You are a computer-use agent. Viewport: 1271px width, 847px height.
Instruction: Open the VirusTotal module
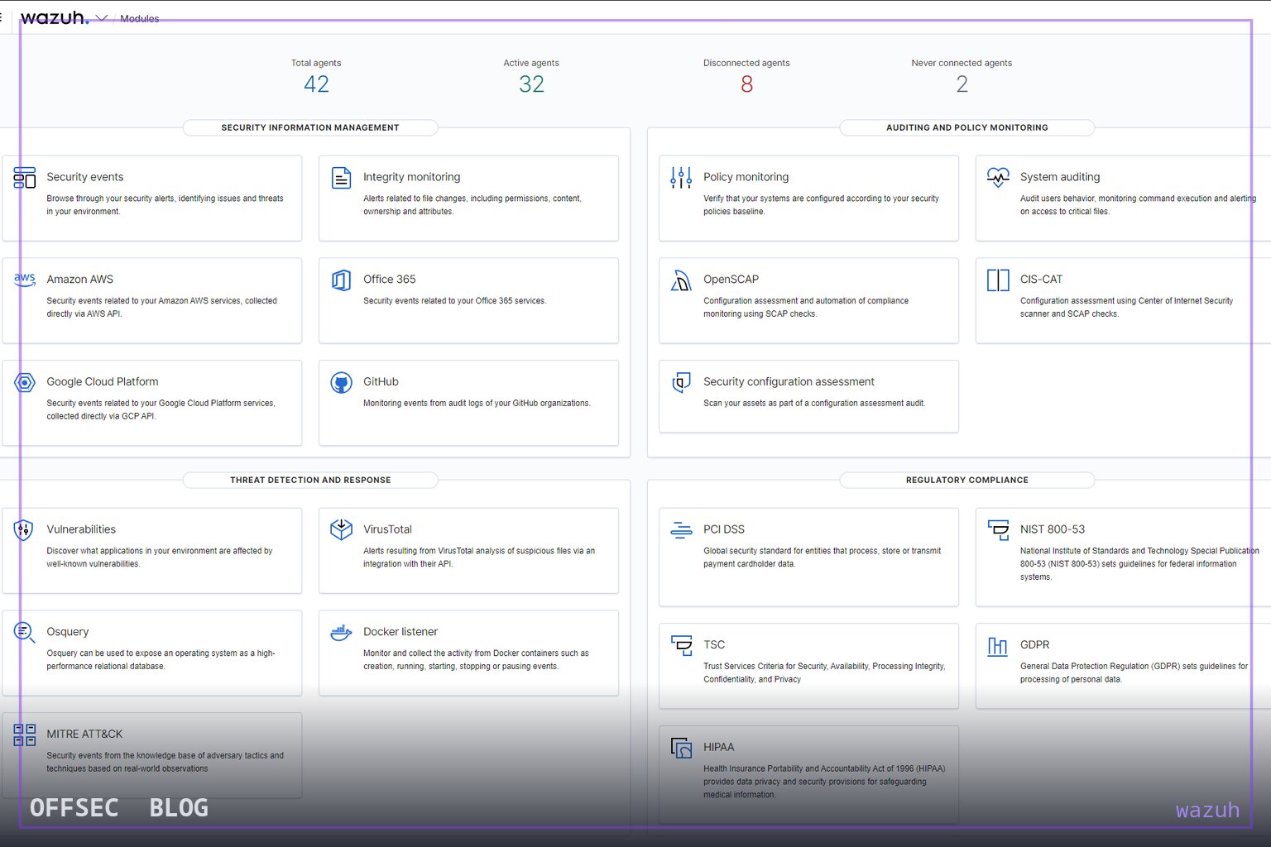468,550
